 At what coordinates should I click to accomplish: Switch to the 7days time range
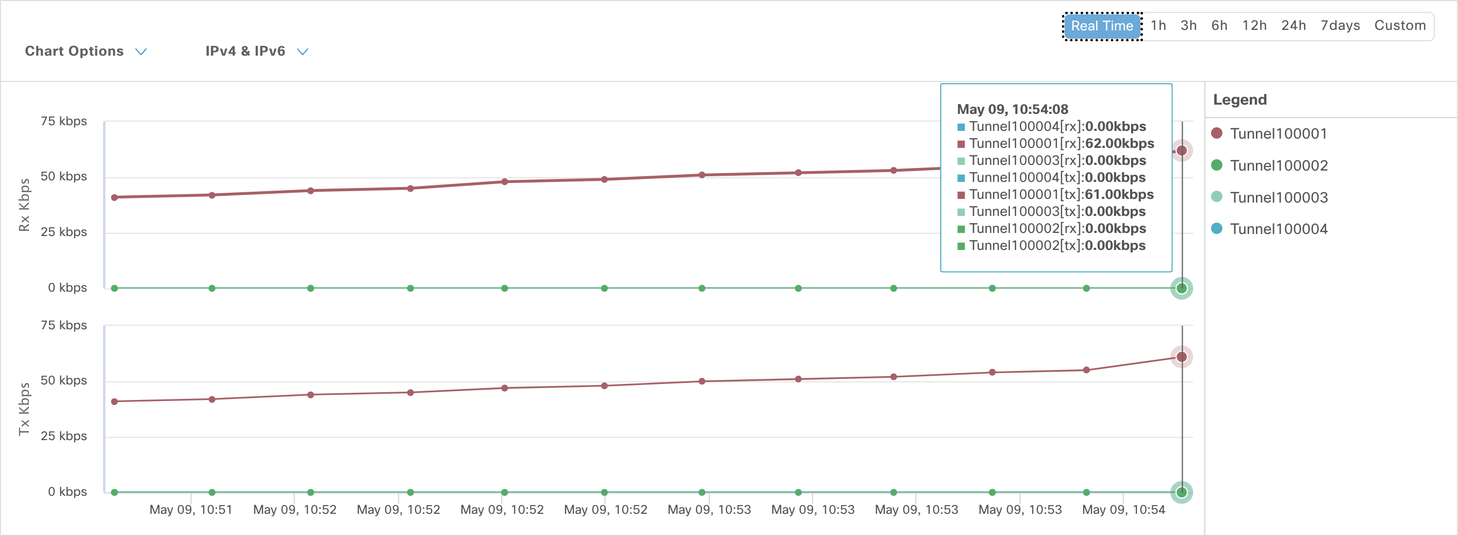pyautogui.click(x=1340, y=25)
